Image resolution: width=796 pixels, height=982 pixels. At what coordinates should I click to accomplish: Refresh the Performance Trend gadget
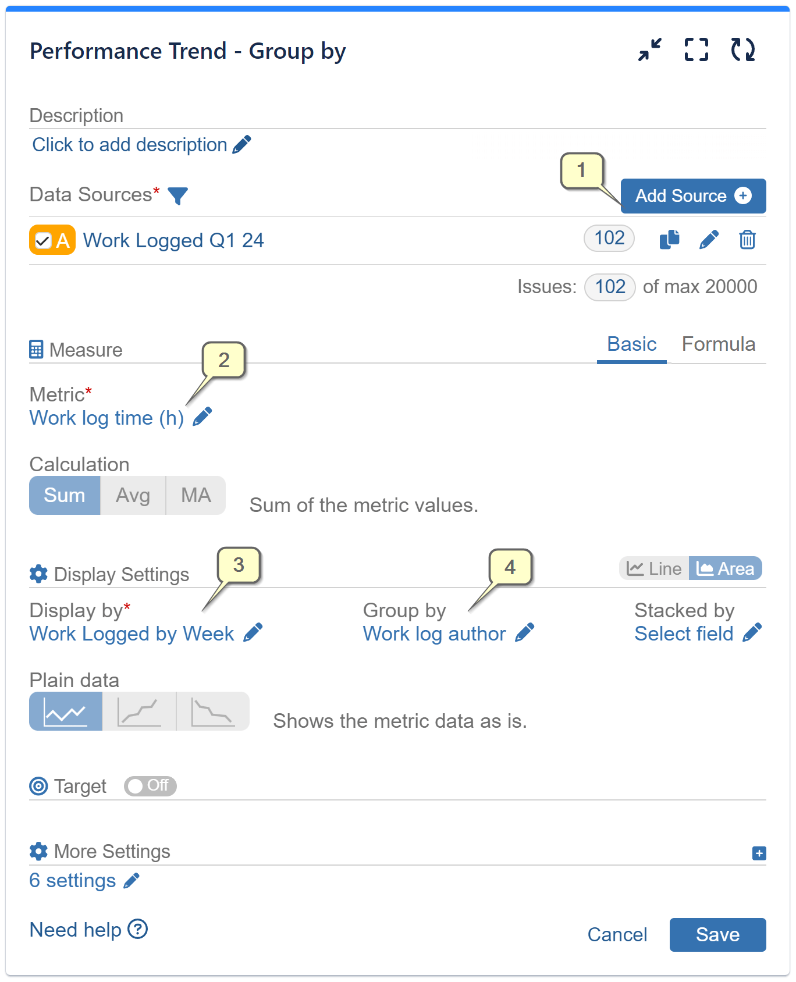[743, 51]
